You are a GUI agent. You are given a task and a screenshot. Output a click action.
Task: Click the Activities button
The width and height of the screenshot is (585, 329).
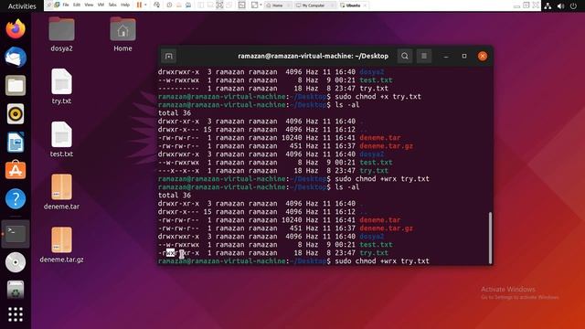(22, 6)
